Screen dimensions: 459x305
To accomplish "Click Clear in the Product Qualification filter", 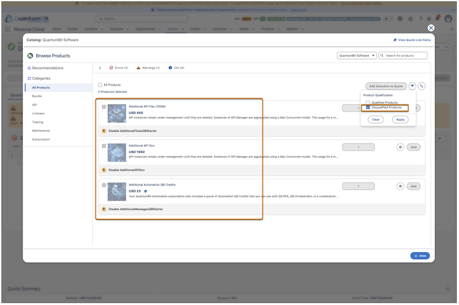I will [x=376, y=119].
